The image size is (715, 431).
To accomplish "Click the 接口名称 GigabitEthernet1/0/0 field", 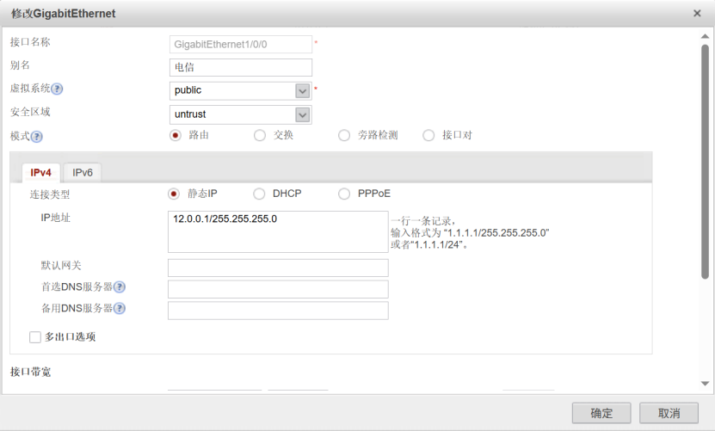I will point(241,44).
